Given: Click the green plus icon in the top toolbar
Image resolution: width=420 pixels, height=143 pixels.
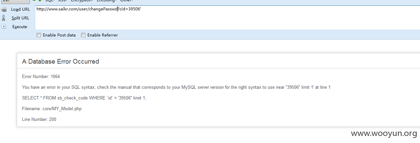Looking at the screenshot, I should tap(40, 1).
